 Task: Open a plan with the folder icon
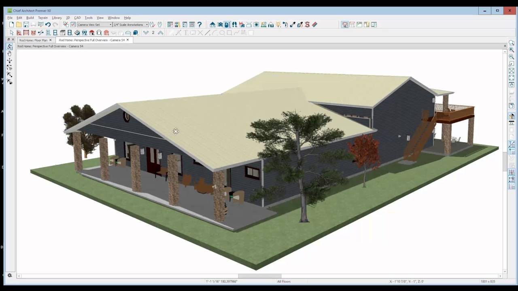[19, 25]
